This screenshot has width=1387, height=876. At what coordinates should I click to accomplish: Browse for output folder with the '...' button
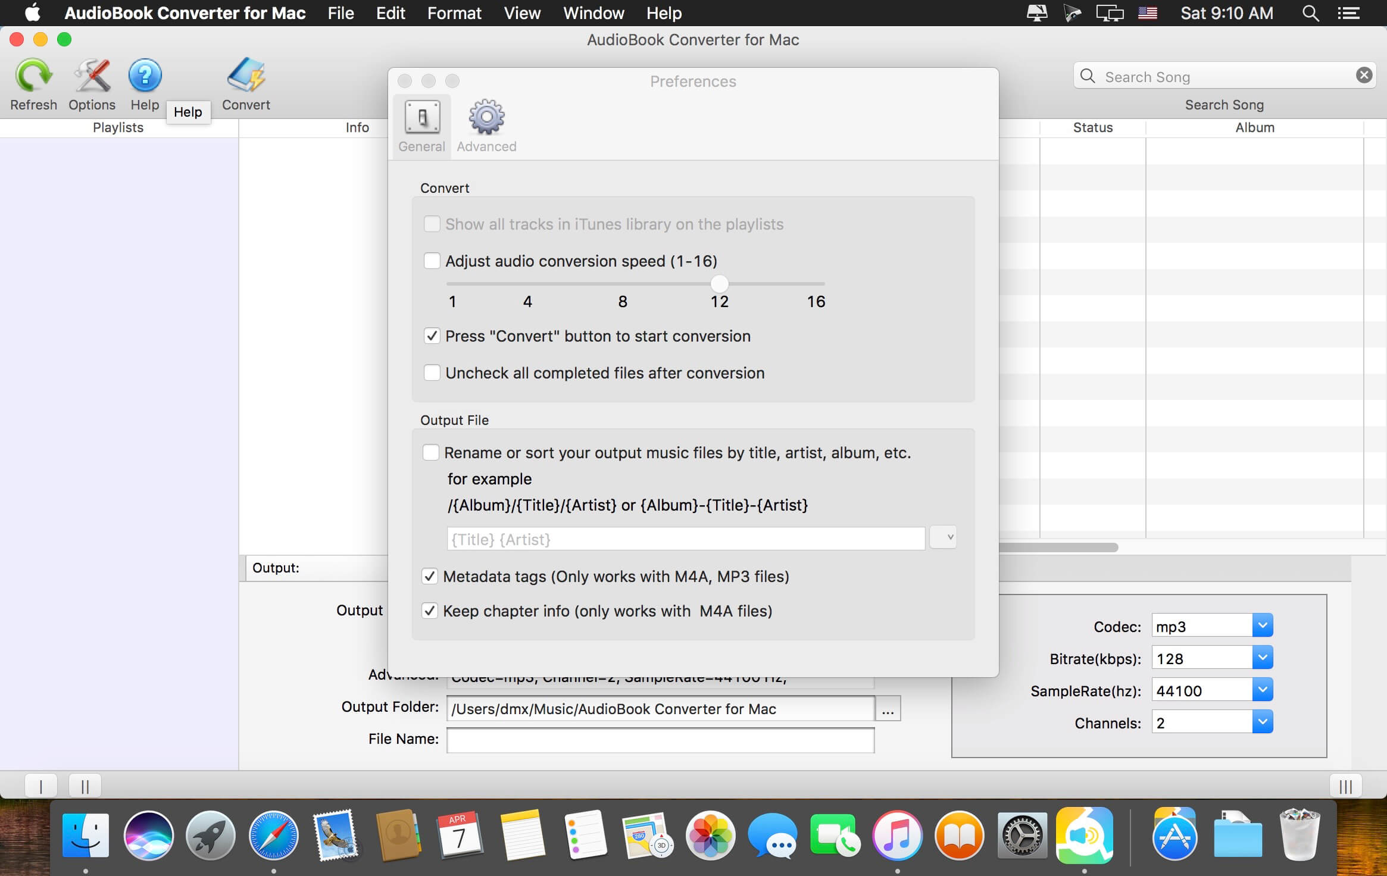tap(888, 708)
